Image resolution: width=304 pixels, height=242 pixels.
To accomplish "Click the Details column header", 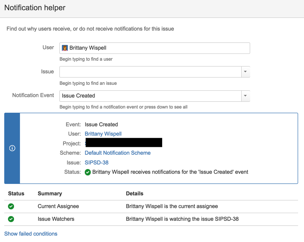I will tap(135, 194).
